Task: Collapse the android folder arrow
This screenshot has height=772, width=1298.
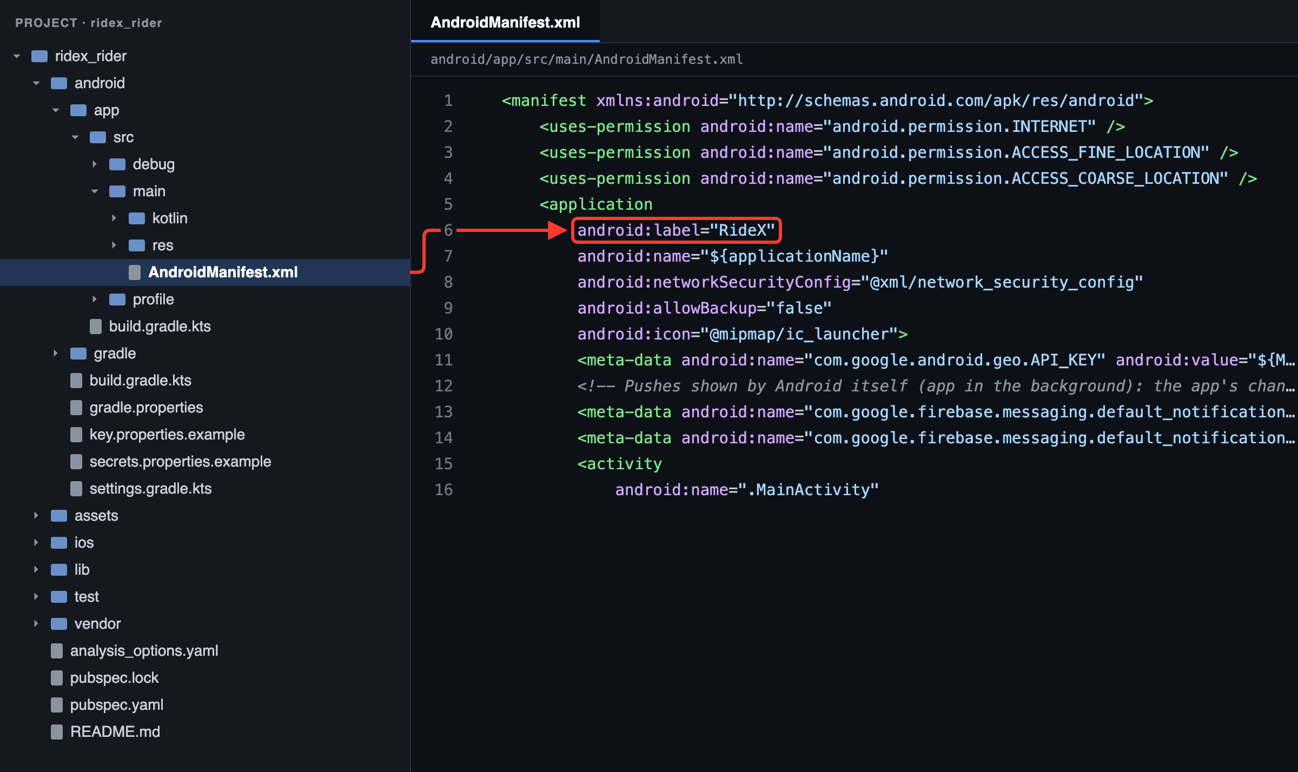Action: (x=36, y=83)
